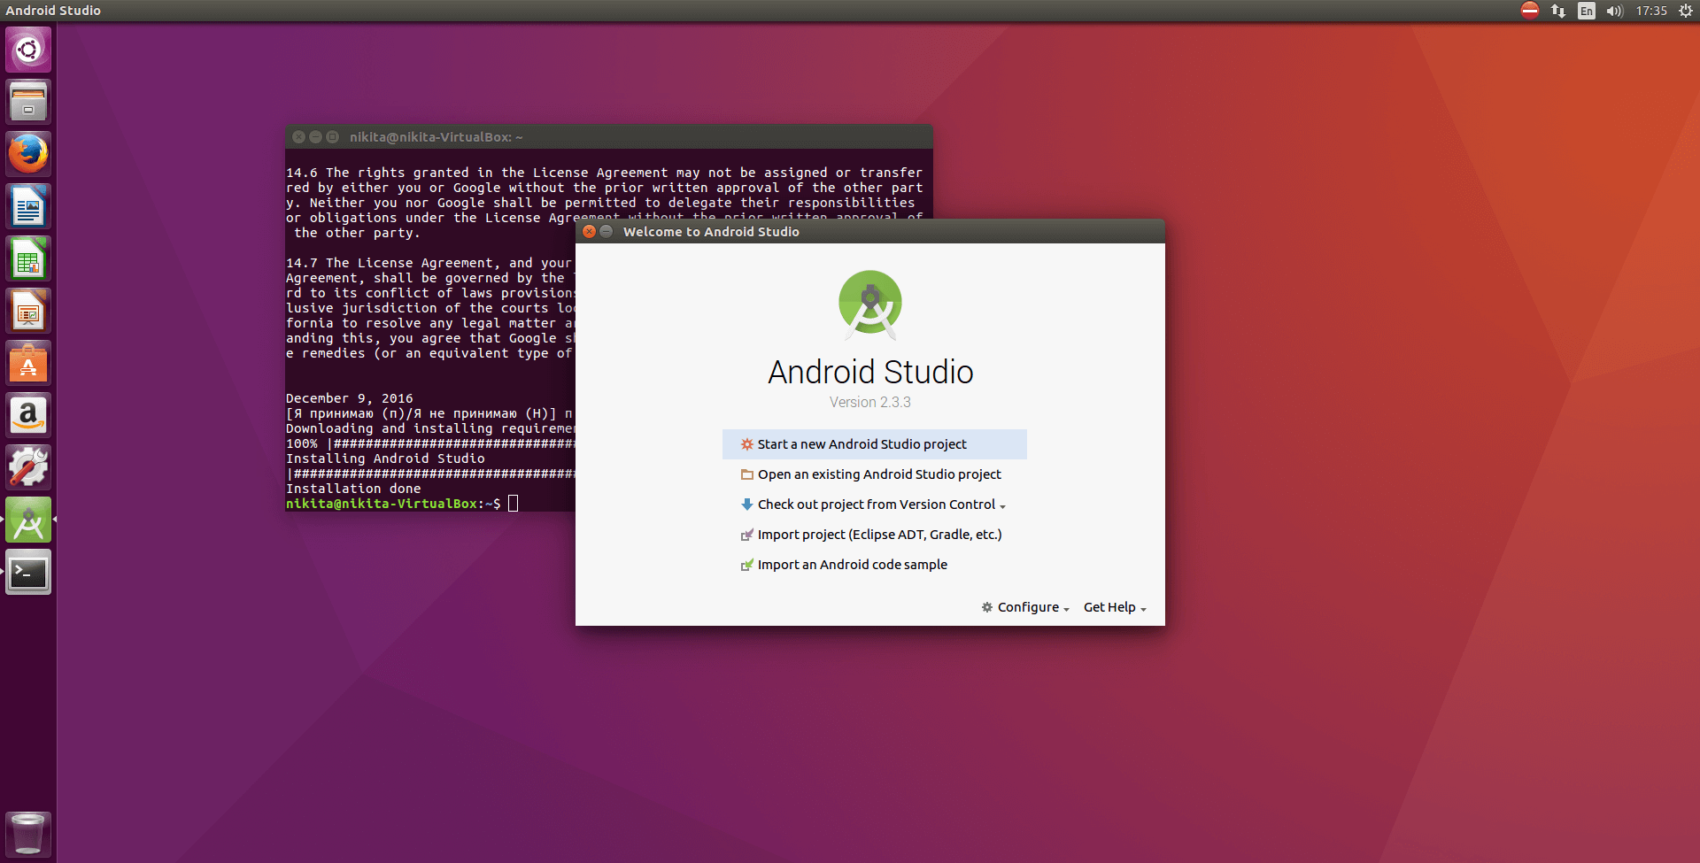This screenshot has height=863, width=1700.
Task: Click the gear icon next to Configure
Action: [987, 607]
